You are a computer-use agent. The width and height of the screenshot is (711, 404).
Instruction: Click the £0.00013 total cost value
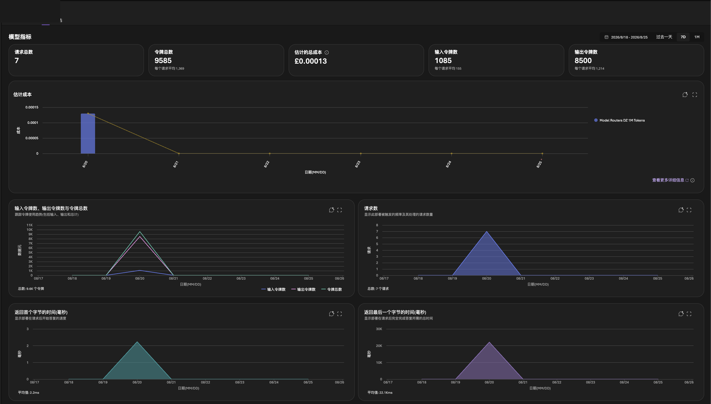311,61
